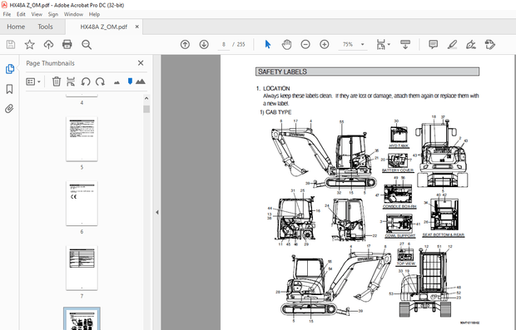Open the Edit menu
The height and width of the screenshot is (330, 516).
tap(21, 14)
